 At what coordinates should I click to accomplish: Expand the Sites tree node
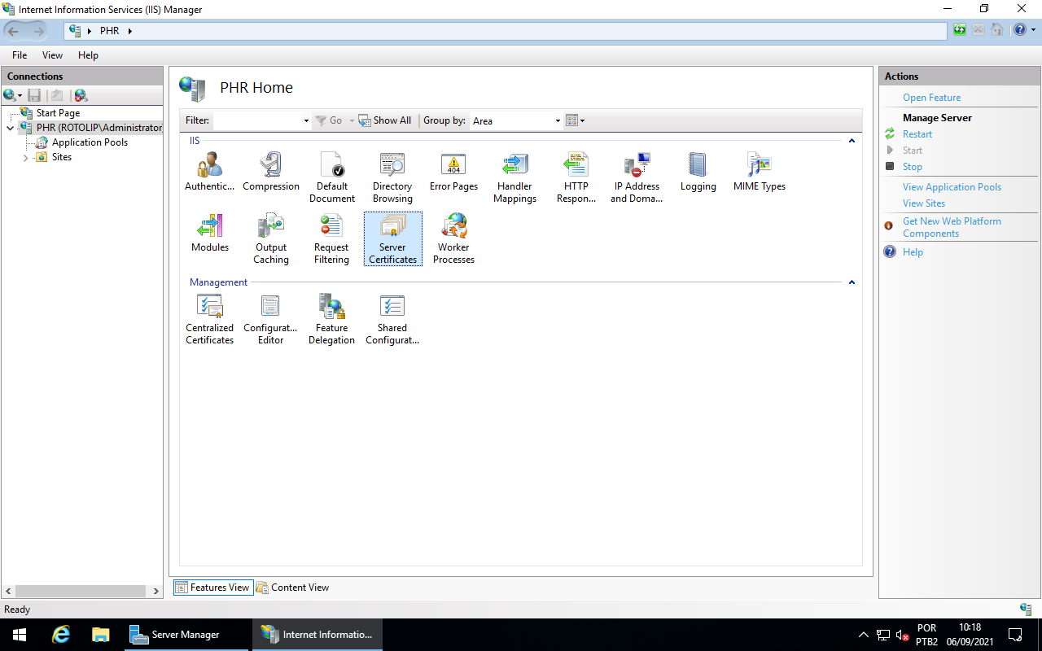(25, 157)
